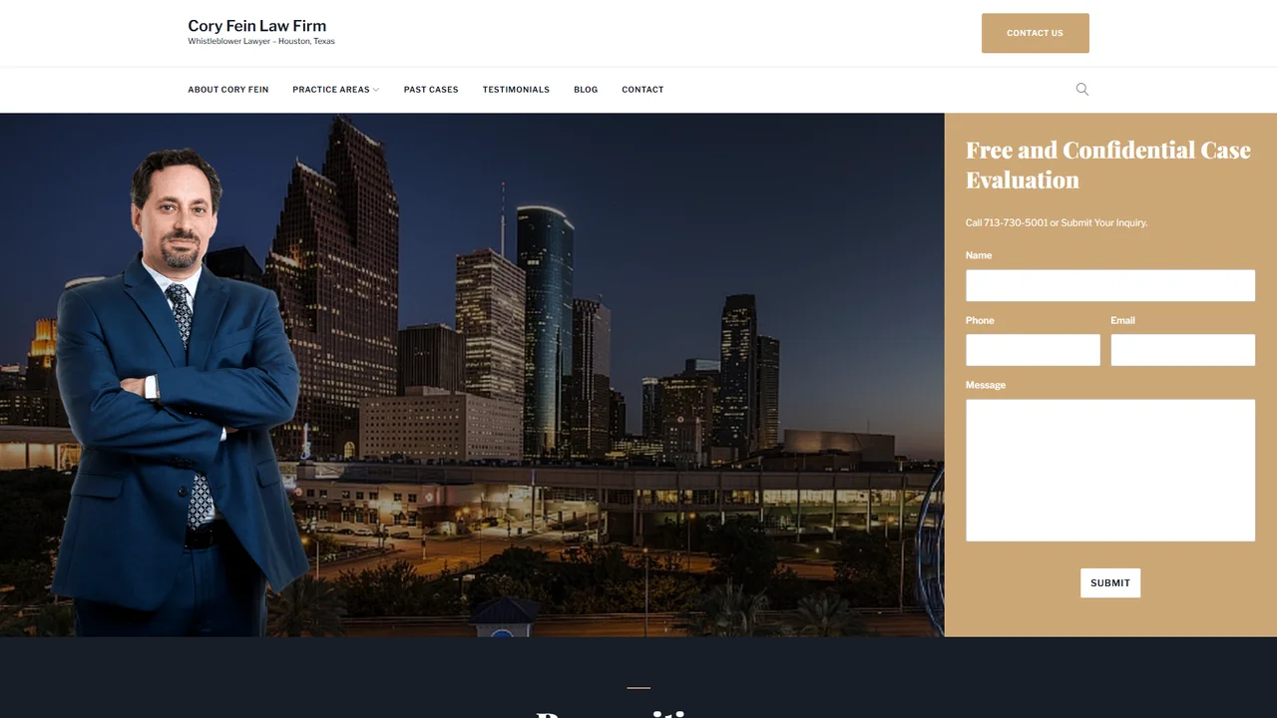This screenshot has height=718, width=1277.
Task: Click the Cory Fein Law Firm title
Action: pos(257,26)
